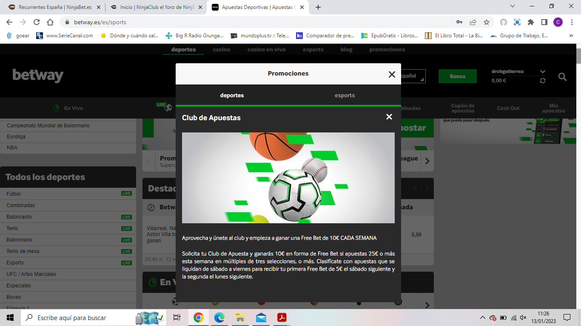This screenshot has height=326, width=581.
Task: Open Cupón de apuestas
Action: coord(463,108)
